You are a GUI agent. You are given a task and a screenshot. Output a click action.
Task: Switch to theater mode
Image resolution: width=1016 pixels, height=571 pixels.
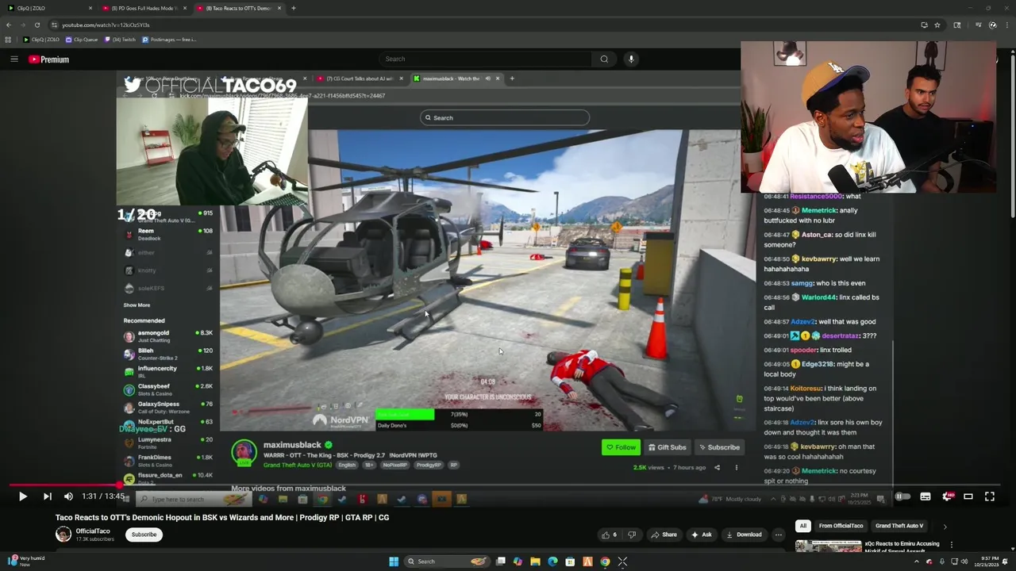click(968, 496)
